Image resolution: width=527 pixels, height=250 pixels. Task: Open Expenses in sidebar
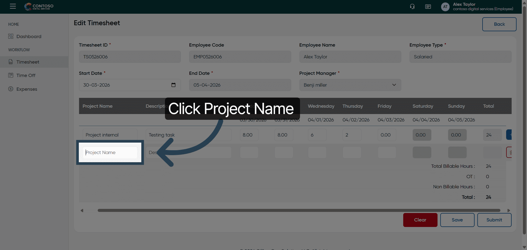point(27,89)
